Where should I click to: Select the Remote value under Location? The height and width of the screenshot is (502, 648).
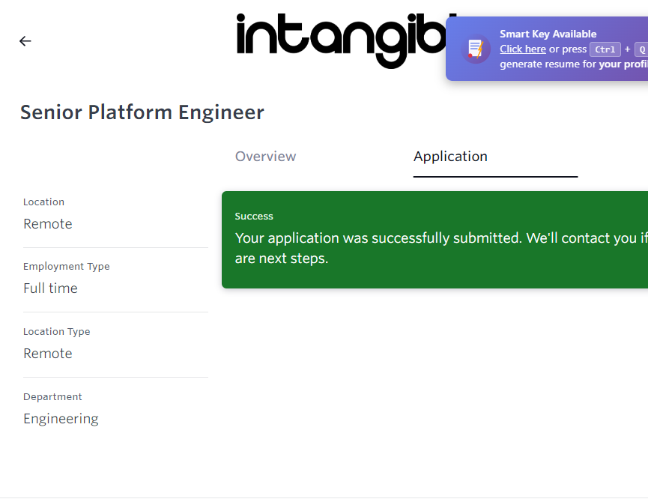pyautogui.click(x=48, y=224)
